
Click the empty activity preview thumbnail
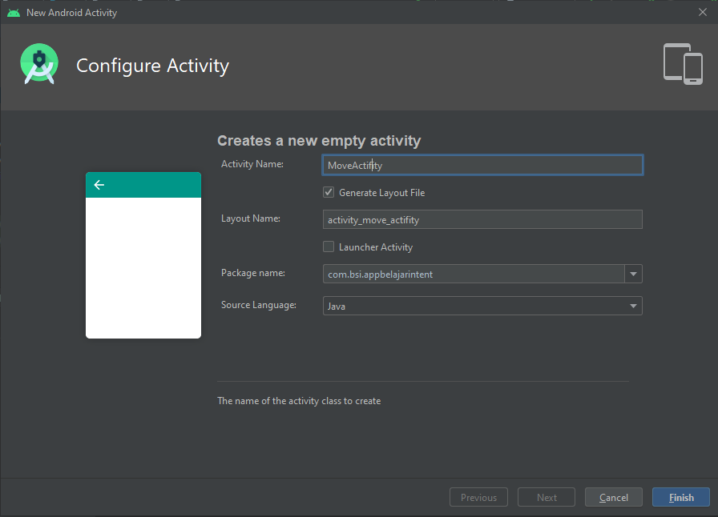pyautogui.click(x=143, y=255)
